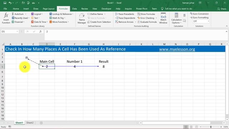Customize Quick Access Toolbar dropdown

[x=39, y=3]
